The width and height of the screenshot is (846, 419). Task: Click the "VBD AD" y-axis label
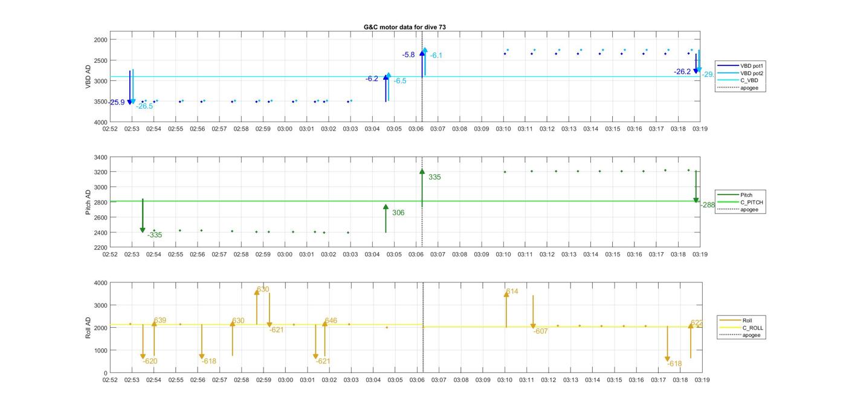88,77
